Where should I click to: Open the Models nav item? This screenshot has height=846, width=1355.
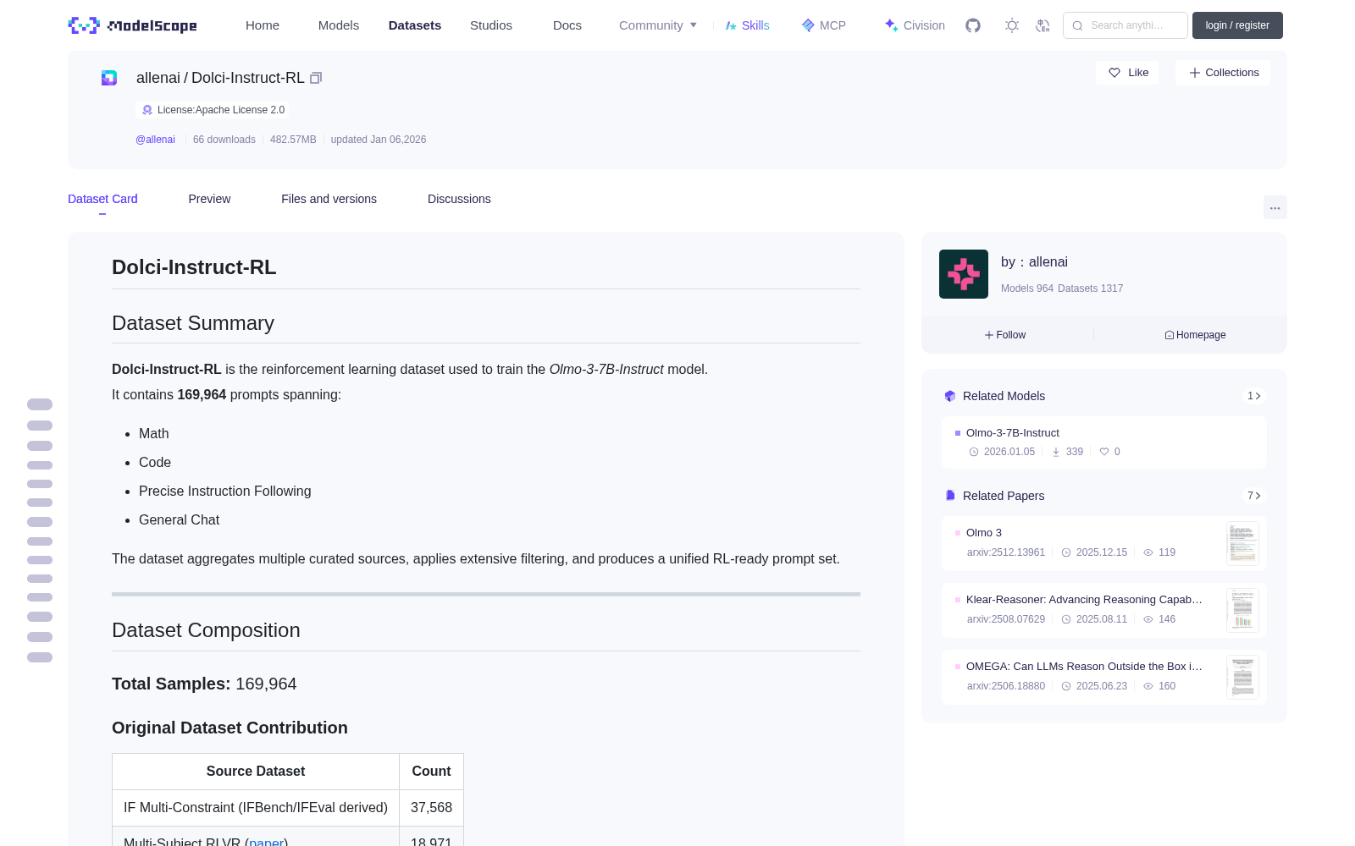(339, 25)
